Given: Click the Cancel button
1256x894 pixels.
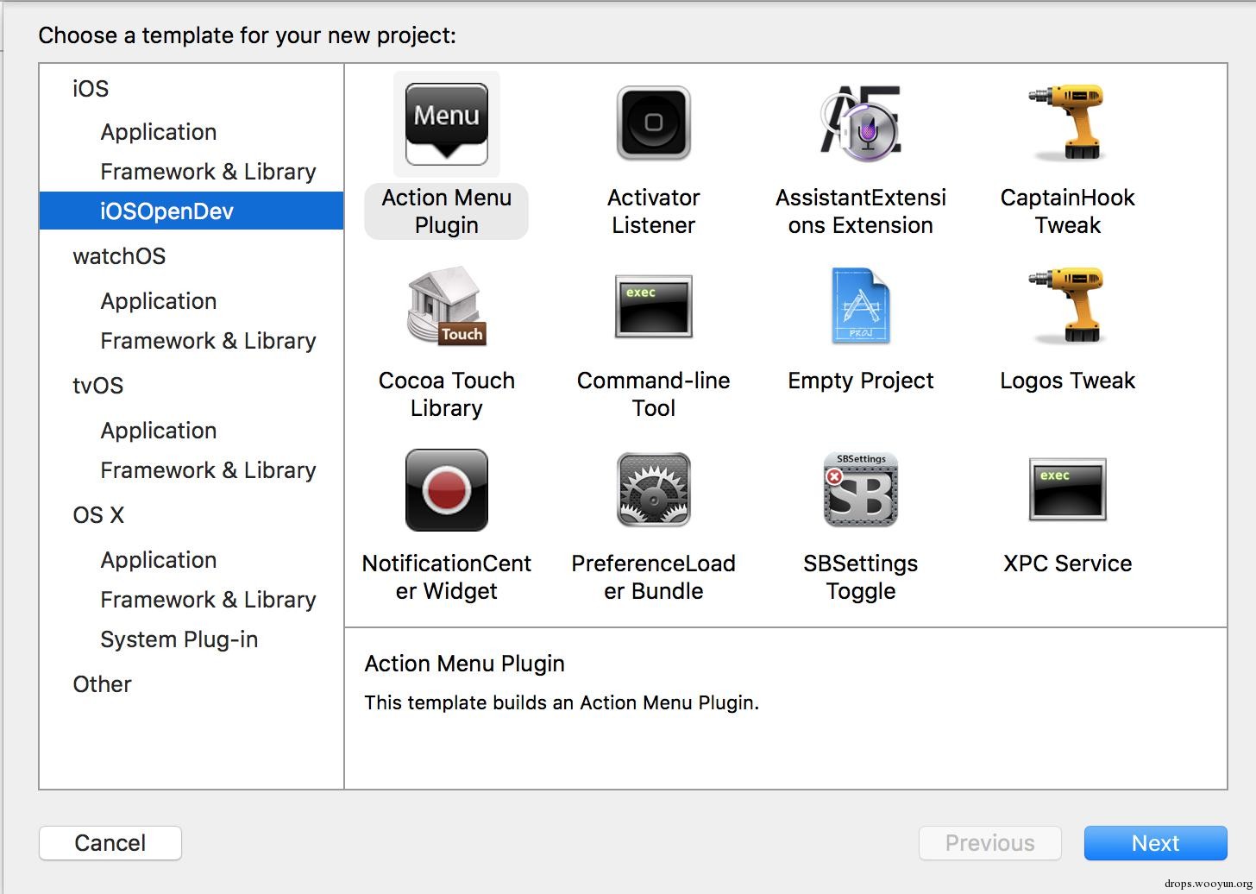Looking at the screenshot, I should coord(110,843).
